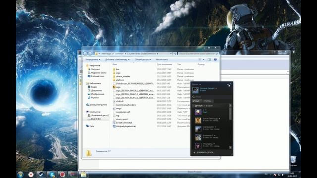Click the volume icon in system tray
The width and height of the screenshot is (317, 178).
point(283,175)
